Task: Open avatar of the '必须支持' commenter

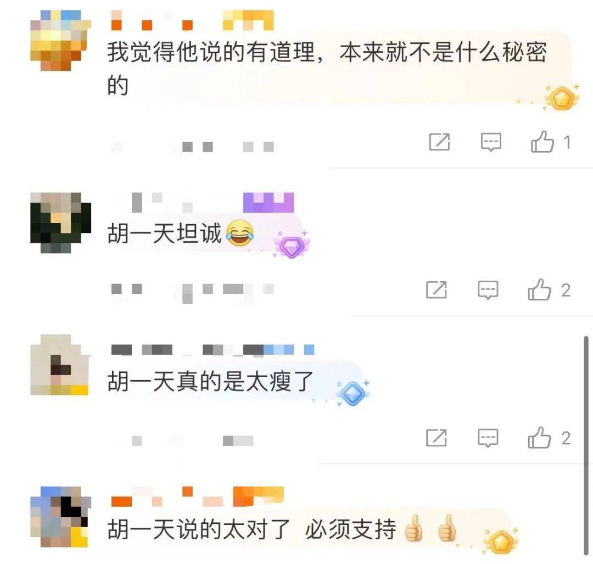Action: (60, 517)
